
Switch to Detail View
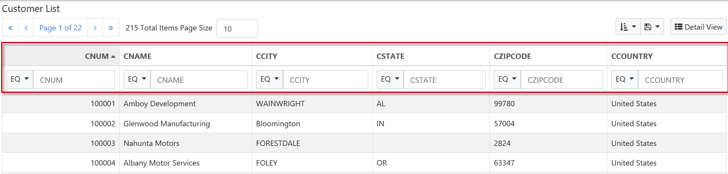coord(698,27)
